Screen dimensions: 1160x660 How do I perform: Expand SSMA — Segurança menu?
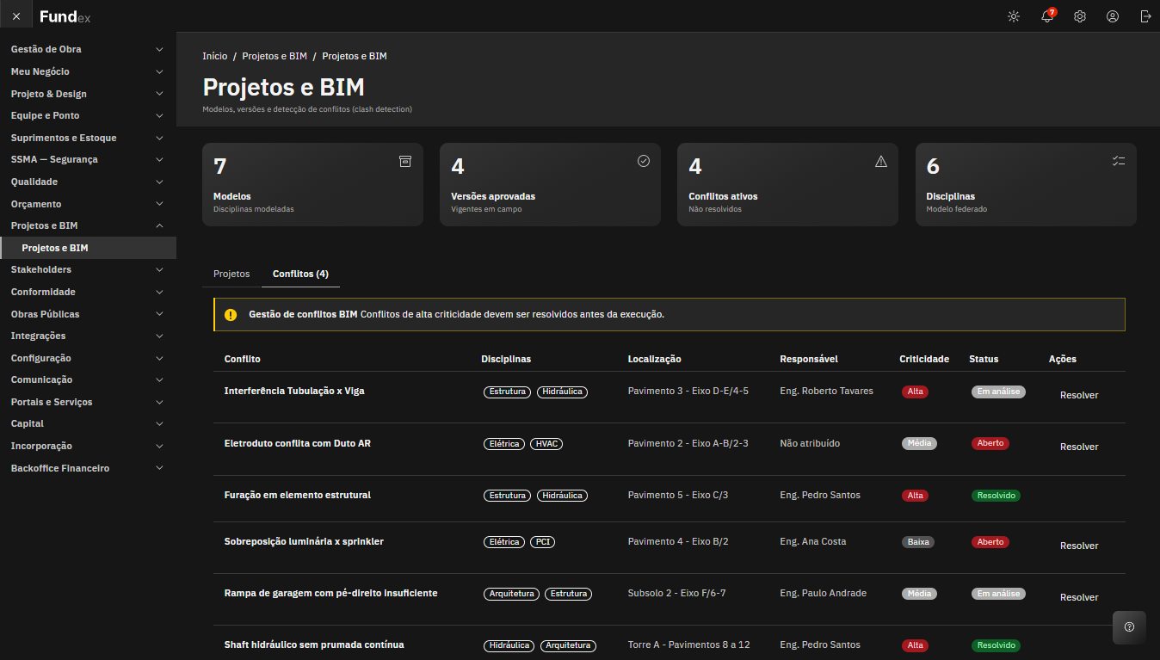[x=88, y=159]
